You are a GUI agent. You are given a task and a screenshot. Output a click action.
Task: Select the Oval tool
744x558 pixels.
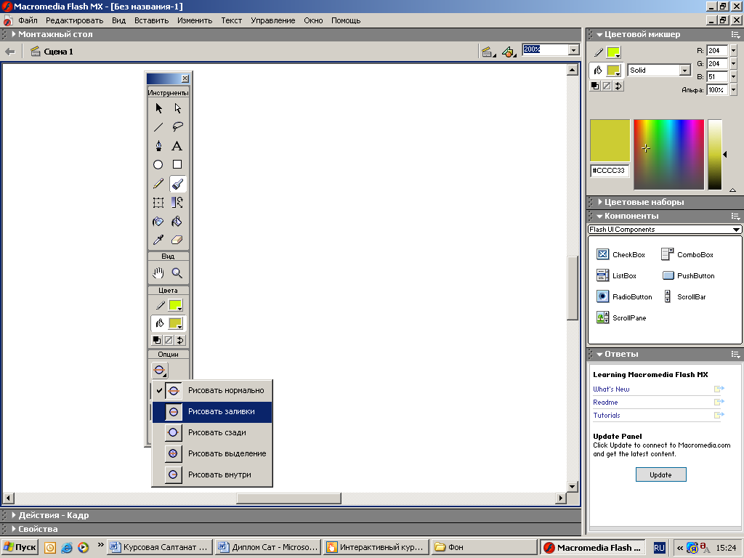(158, 165)
